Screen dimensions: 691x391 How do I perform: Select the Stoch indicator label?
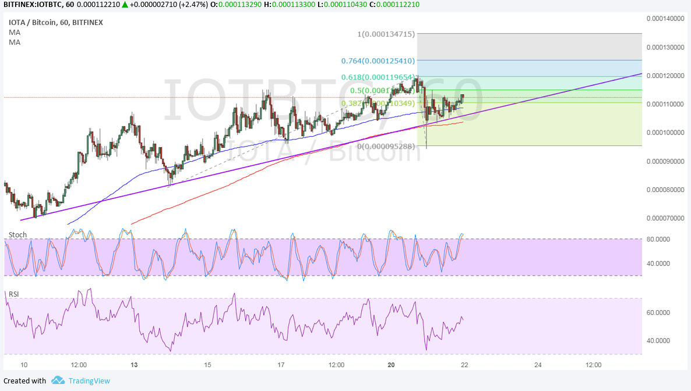tap(17, 234)
